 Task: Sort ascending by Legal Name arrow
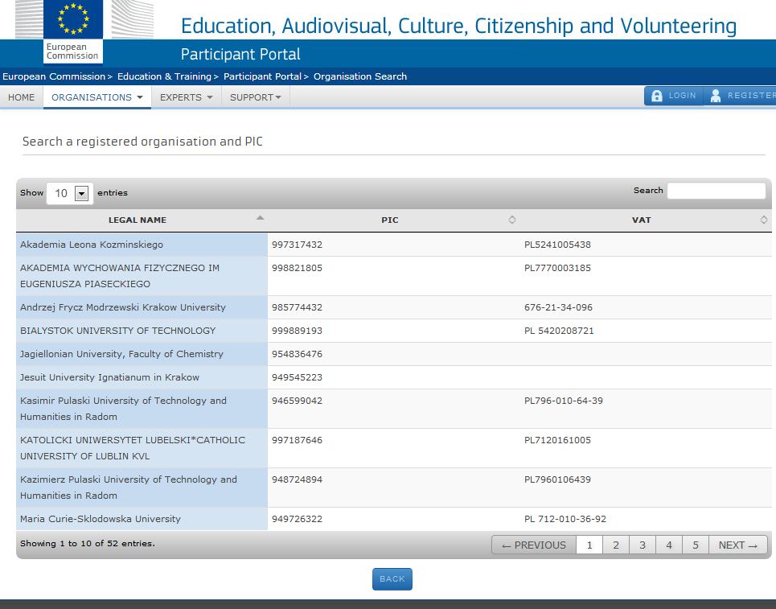pos(260,218)
